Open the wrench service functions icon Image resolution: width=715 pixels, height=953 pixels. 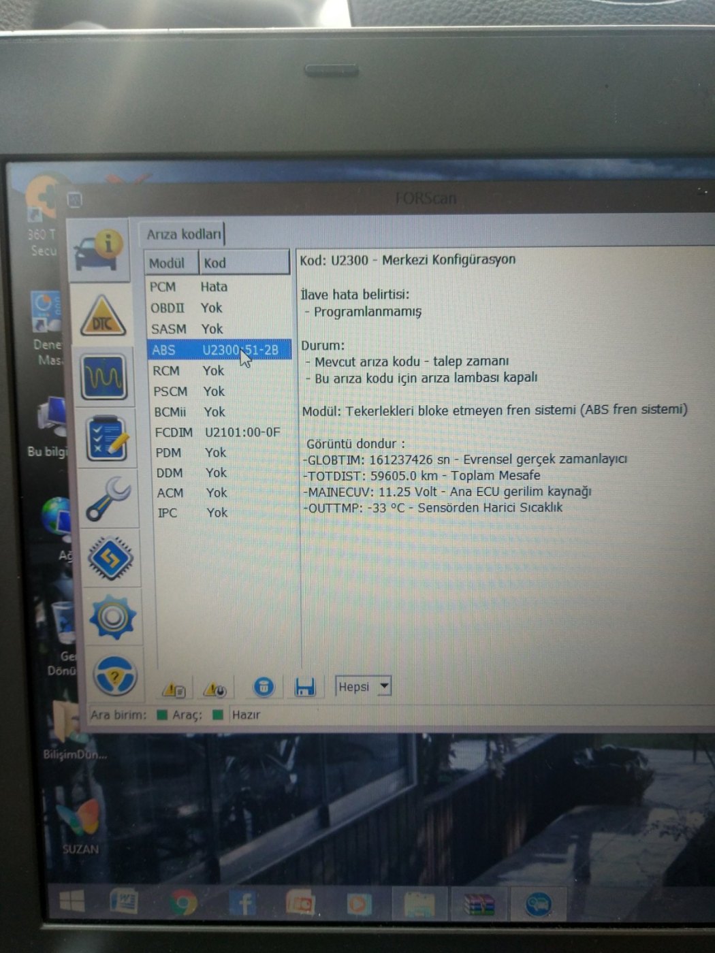click(x=109, y=498)
